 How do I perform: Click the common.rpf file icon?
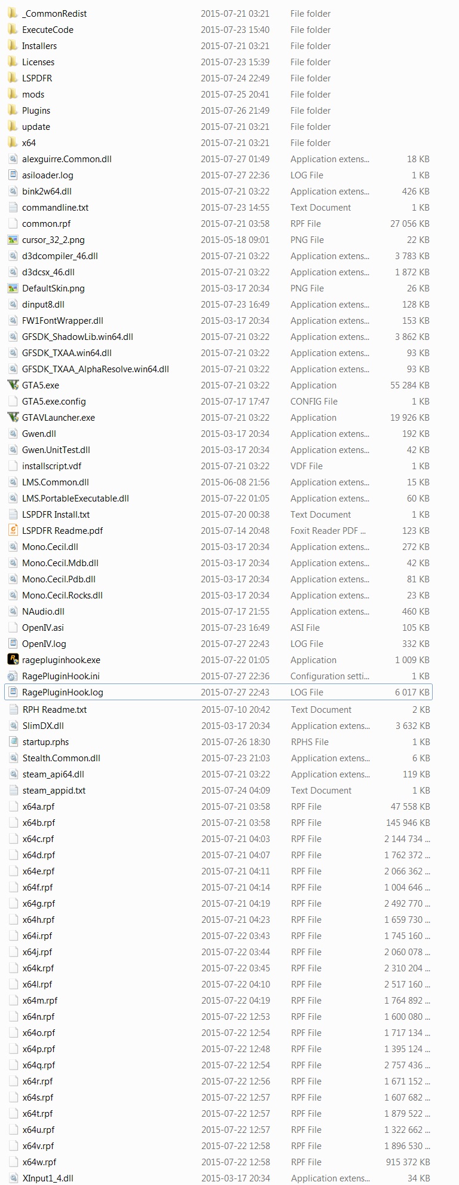click(x=13, y=223)
